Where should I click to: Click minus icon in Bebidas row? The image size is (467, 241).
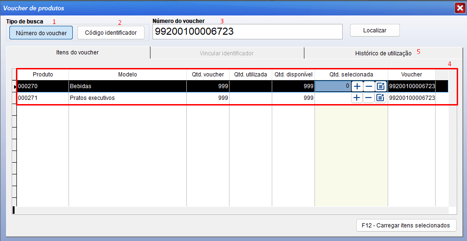click(x=369, y=86)
